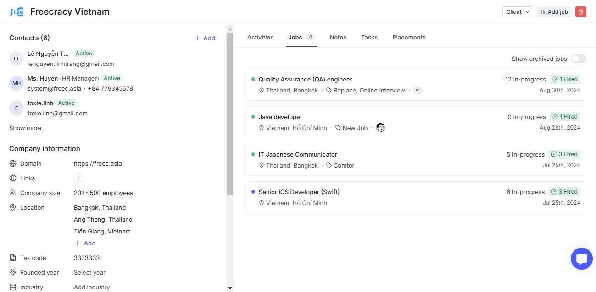Click the MH contact avatar

[17, 83]
